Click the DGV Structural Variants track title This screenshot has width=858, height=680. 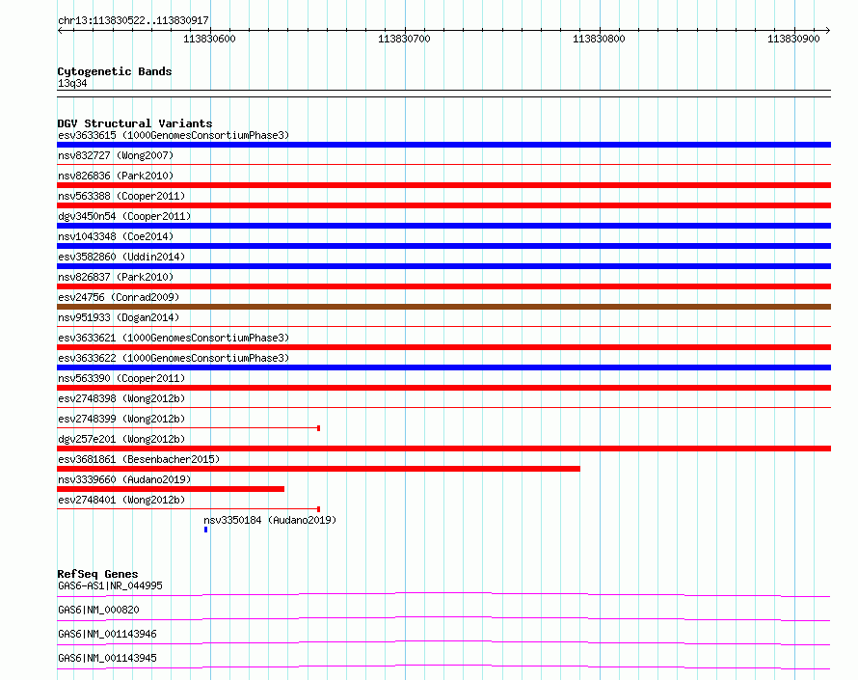(135, 123)
